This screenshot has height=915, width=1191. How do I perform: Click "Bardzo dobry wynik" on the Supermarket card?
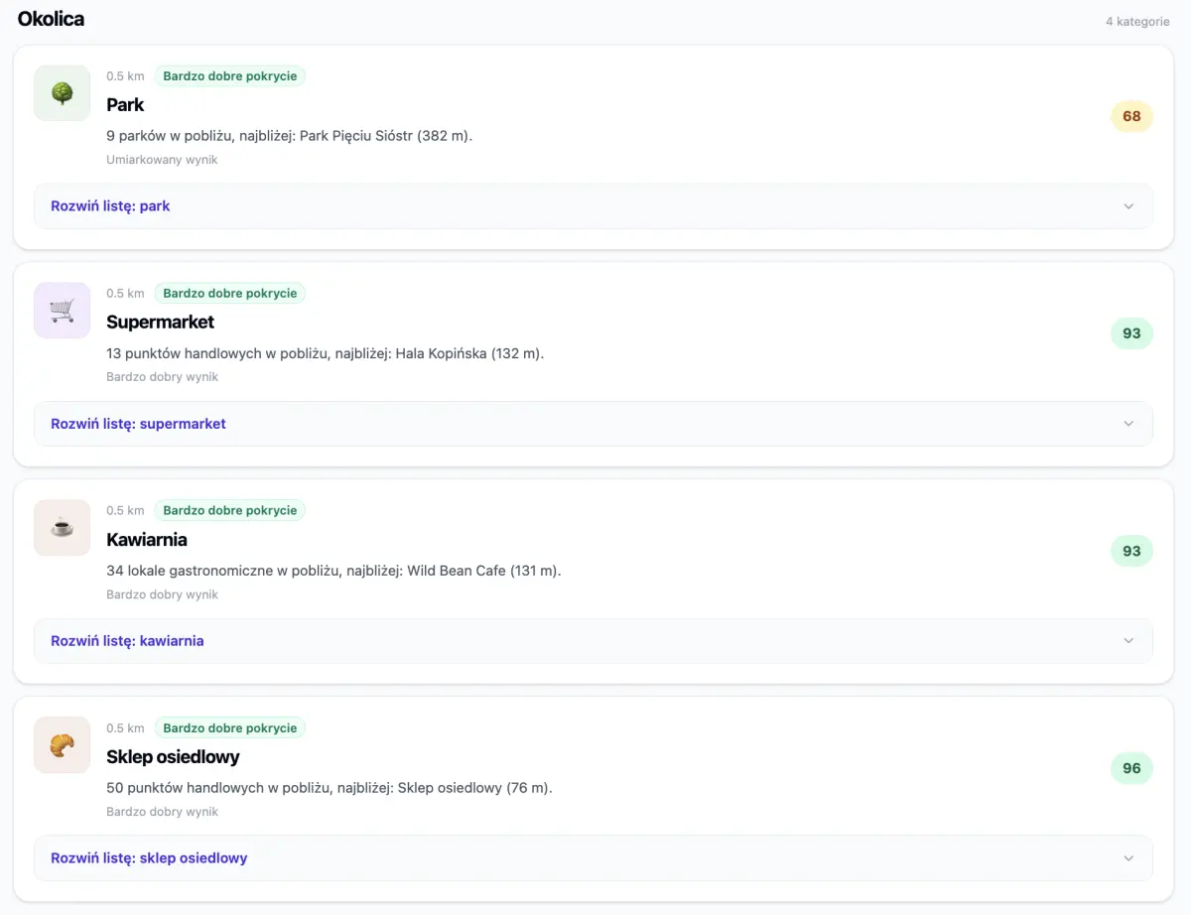[x=162, y=377]
